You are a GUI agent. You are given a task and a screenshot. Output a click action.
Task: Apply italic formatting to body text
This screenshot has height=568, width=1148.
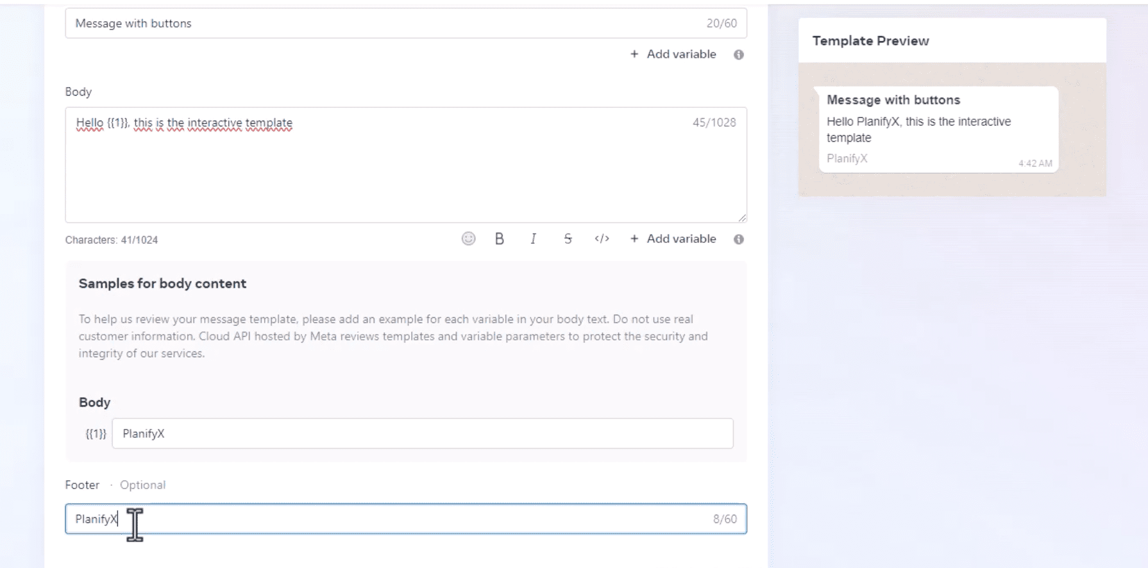click(x=533, y=239)
